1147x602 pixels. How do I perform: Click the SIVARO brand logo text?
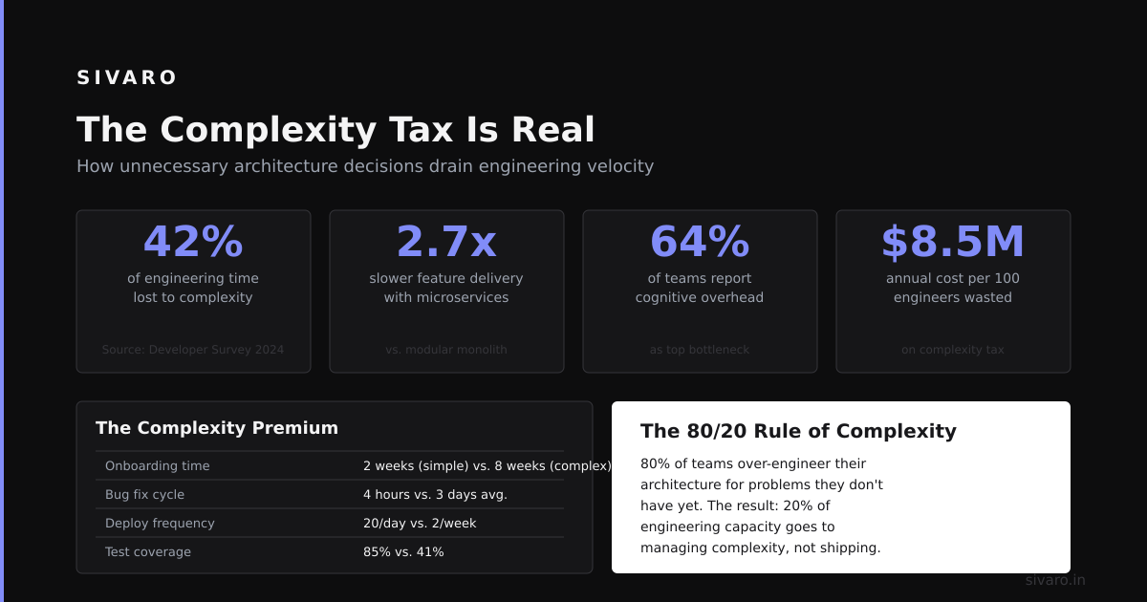point(127,77)
